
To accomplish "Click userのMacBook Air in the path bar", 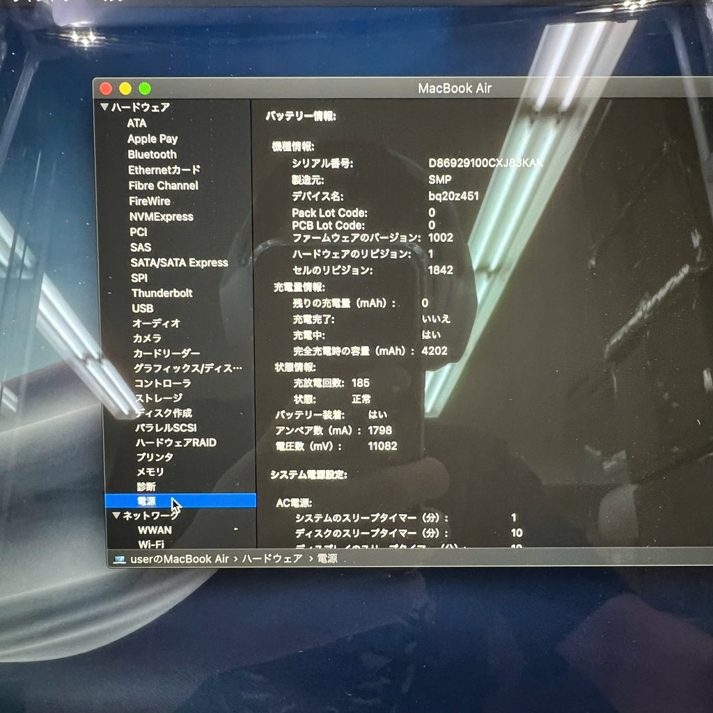I will [180, 559].
